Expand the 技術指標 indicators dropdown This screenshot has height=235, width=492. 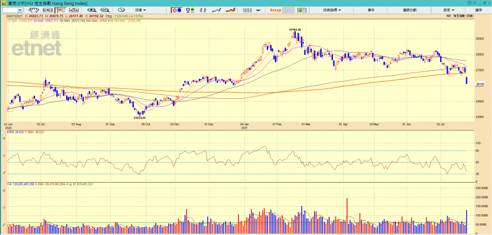pos(332,10)
